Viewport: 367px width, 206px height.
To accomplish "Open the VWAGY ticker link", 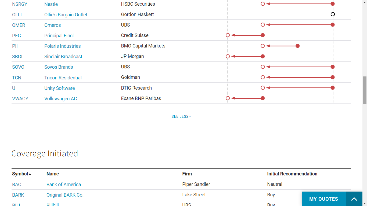I will point(20,99).
